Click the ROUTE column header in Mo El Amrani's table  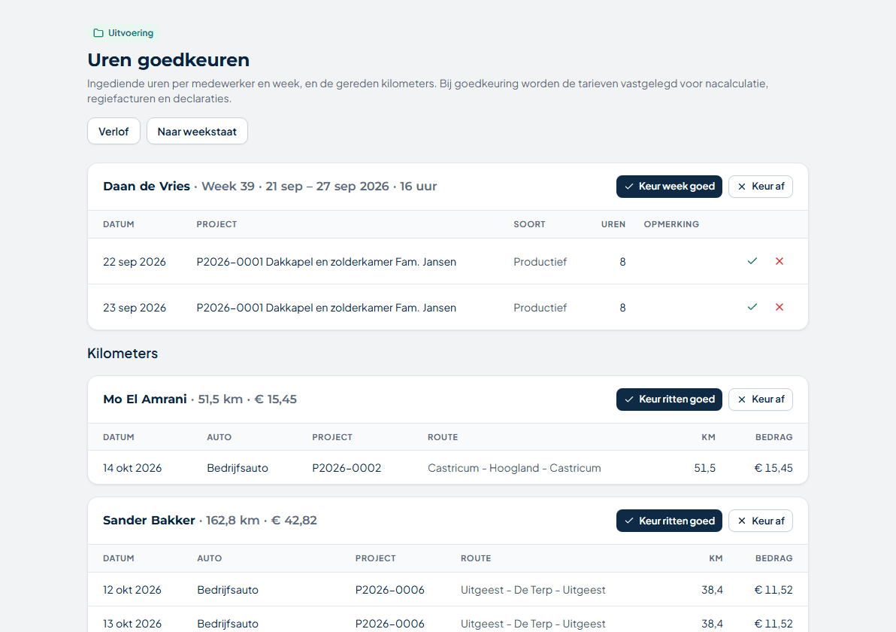point(443,437)
